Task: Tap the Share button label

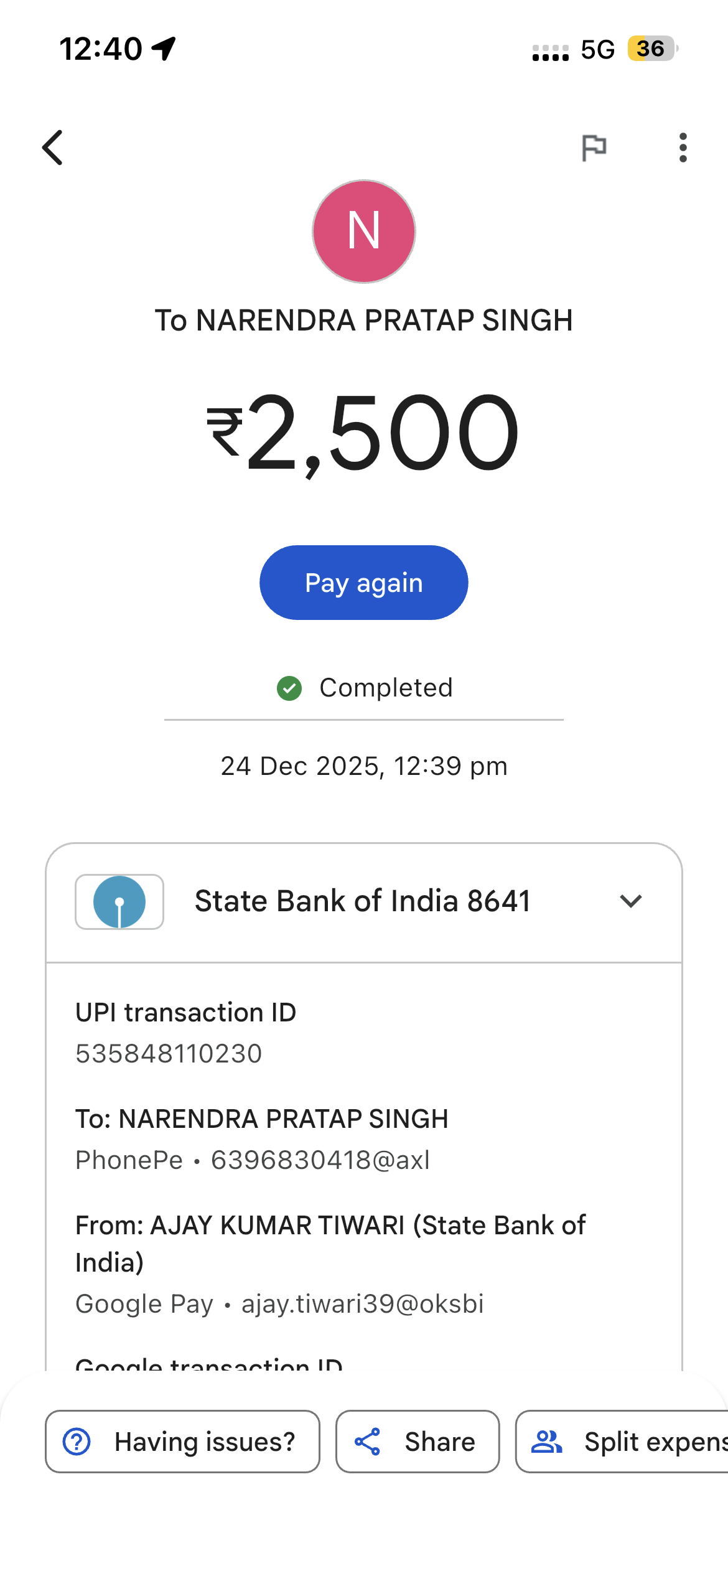Action: point(440,1442)
